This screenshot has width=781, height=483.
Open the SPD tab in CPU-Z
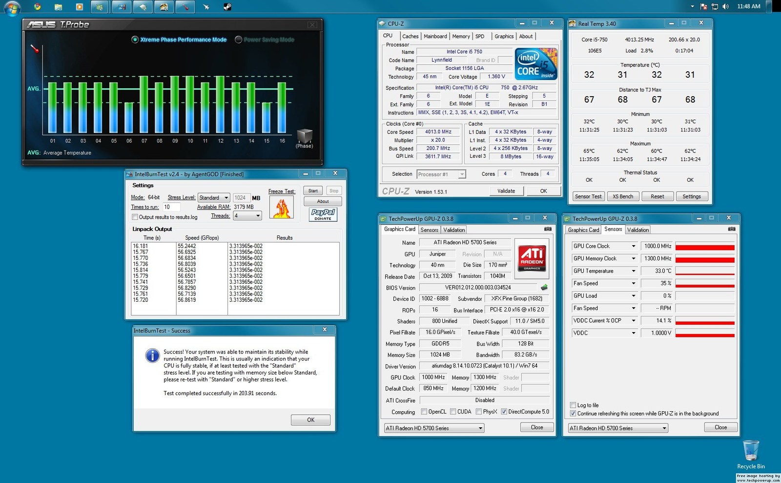[x=480, y=36]
